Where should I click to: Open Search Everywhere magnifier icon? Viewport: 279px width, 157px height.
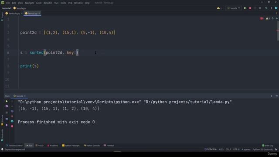[266, 8]
